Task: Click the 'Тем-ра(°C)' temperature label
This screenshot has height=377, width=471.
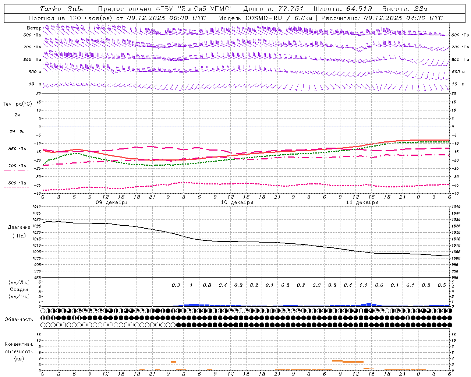Action: pyautogui.click(x=17, y=104)
